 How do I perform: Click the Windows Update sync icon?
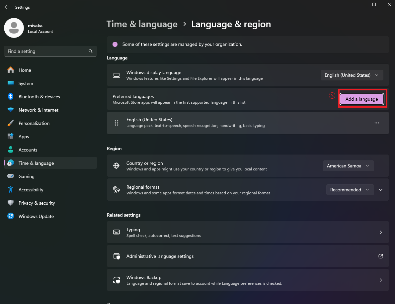[x=11, y=216]
